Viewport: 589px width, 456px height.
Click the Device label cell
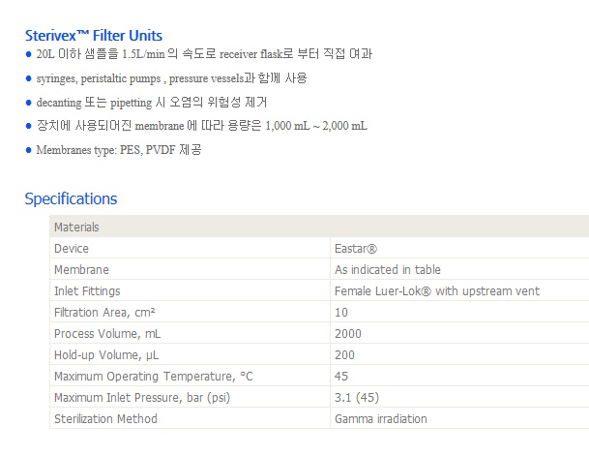190,248
